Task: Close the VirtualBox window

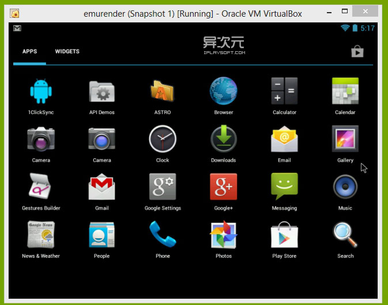Action: coord(366,11)
